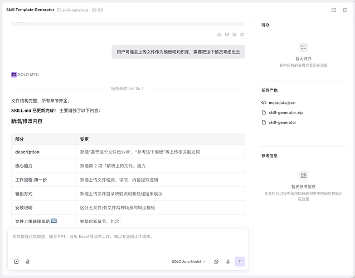Click the description table row cell
355x278 pixels.
click(x=43, y=152)
